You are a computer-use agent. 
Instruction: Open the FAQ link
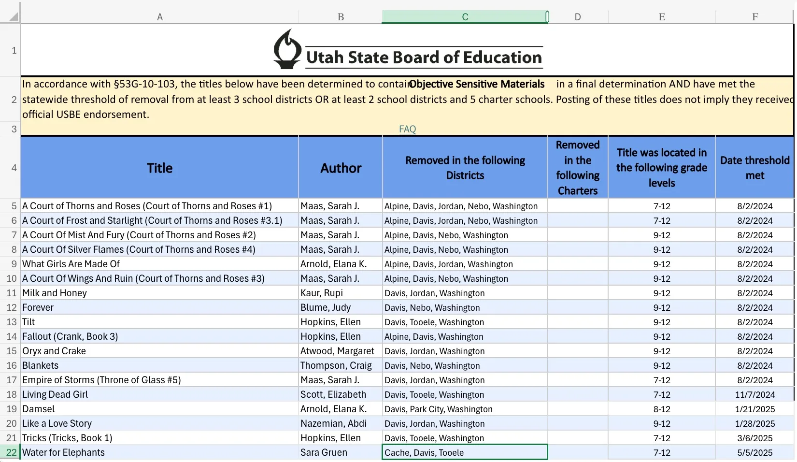(x=407, y=129)
